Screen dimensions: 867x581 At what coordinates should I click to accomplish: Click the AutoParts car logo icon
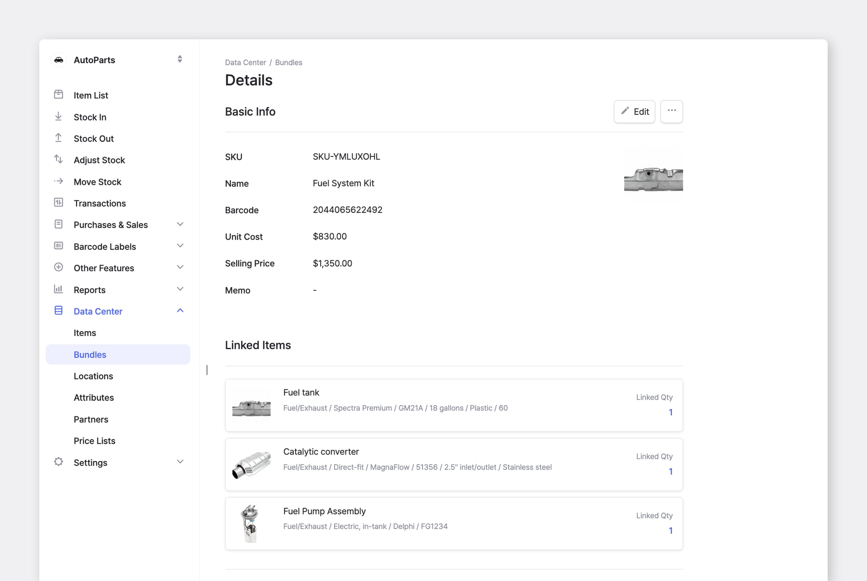[59, 60]
